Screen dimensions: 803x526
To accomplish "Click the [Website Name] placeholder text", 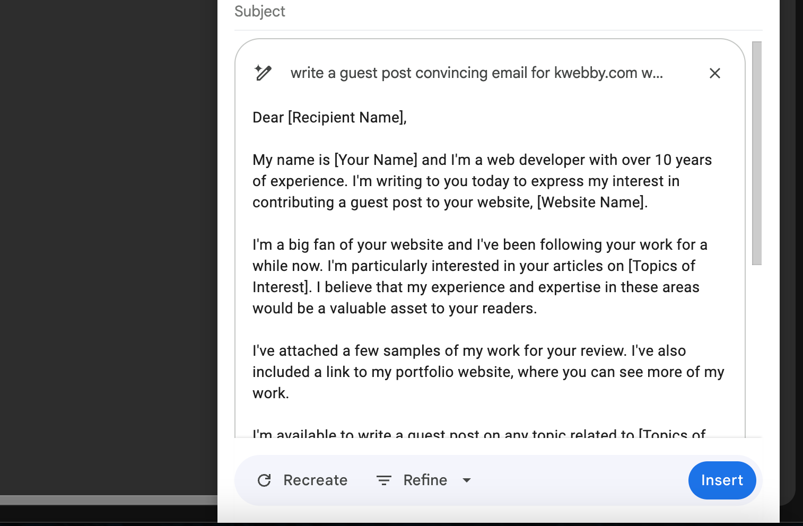I will tap(591, 202).
